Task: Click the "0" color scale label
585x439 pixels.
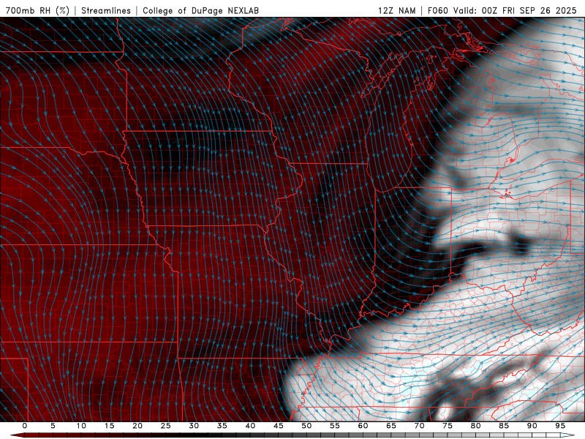Action: click(25, 426)
